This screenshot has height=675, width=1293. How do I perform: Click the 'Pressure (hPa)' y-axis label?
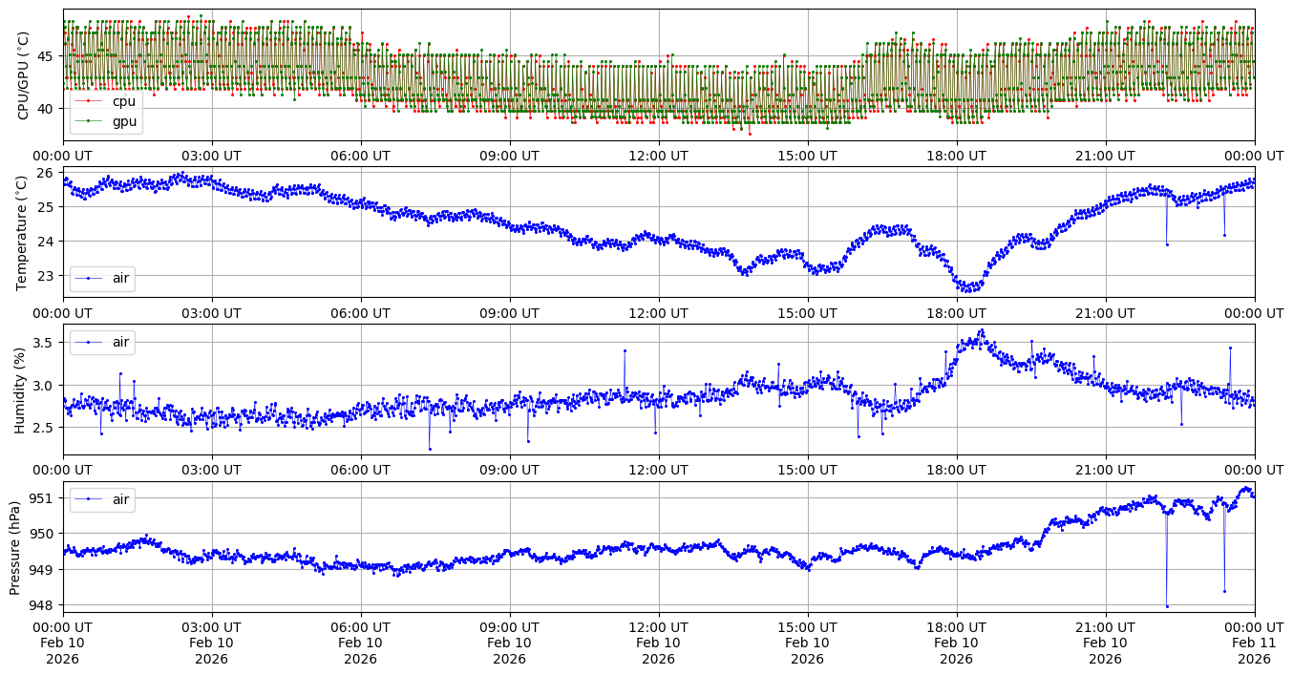click(15, 547)
